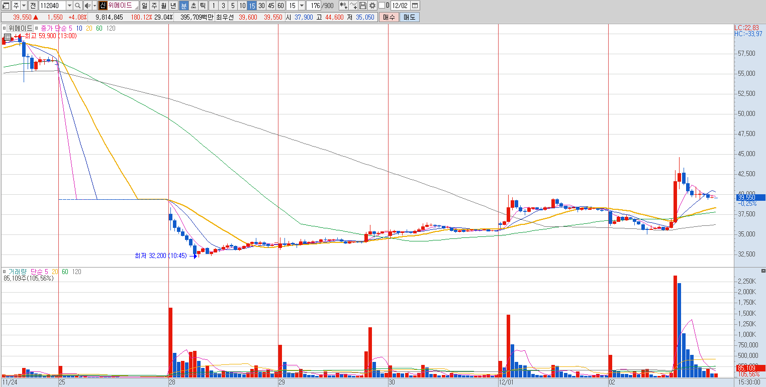Click the 매도 sell button
Screen dimensions: 766x387
[409, 17]
